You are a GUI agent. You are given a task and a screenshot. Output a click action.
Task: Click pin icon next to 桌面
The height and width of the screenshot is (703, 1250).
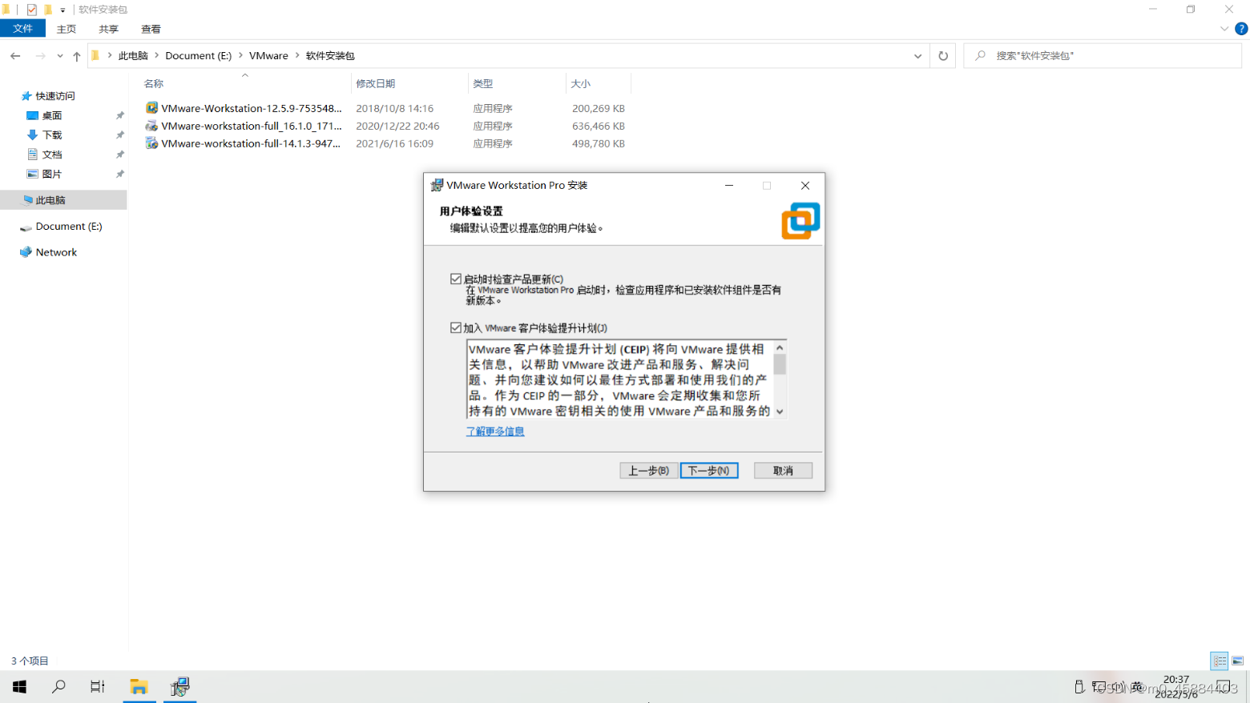click(x=120, y=115)
